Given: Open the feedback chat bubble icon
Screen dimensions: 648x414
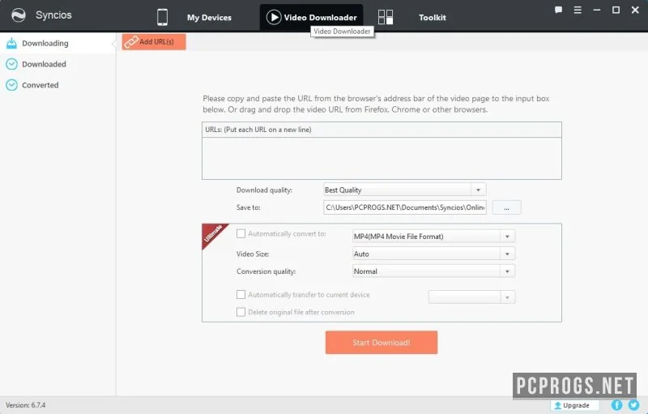Looking at the screenshot, I should point(558,10).
